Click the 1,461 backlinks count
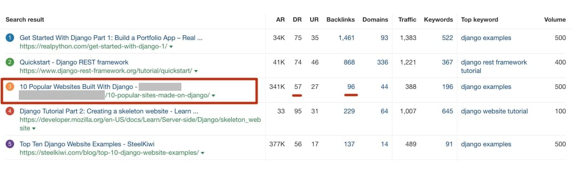Image resolution: width=572 pixels, height=175 pixels. click(x=346, y=38)
